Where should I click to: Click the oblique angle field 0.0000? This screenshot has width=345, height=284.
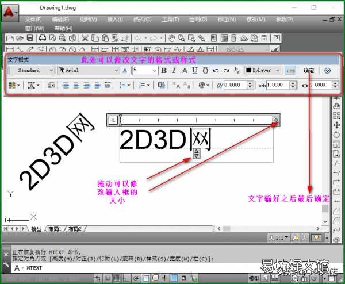pos(235,85)
